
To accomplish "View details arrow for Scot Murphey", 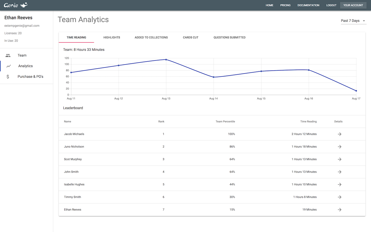I will [x=339, y=159].
